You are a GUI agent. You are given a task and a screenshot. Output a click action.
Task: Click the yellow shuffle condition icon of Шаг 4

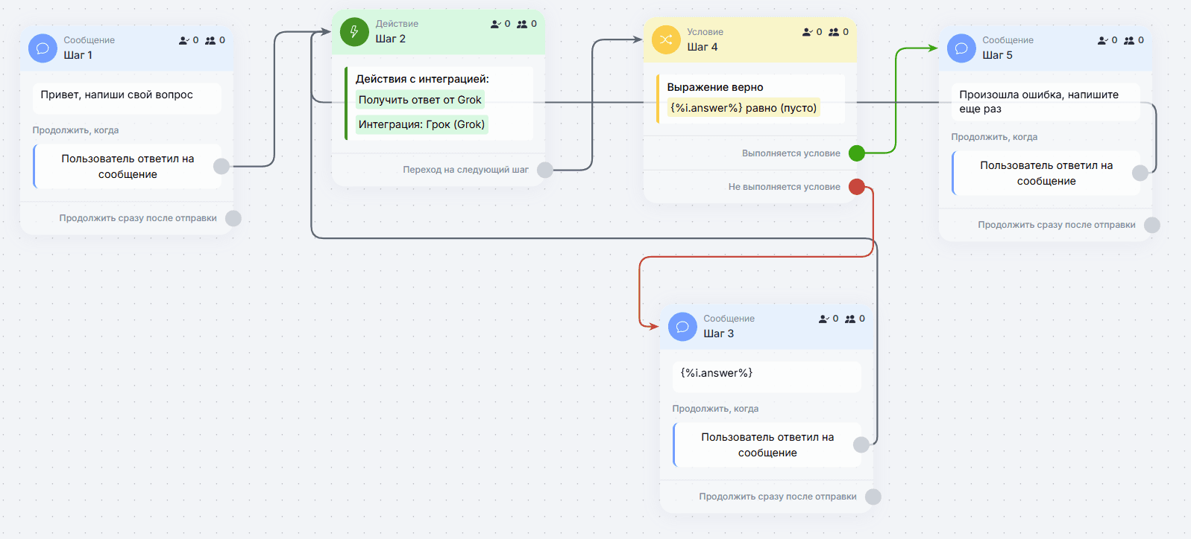pyautogui.click(x=666, y=40)
